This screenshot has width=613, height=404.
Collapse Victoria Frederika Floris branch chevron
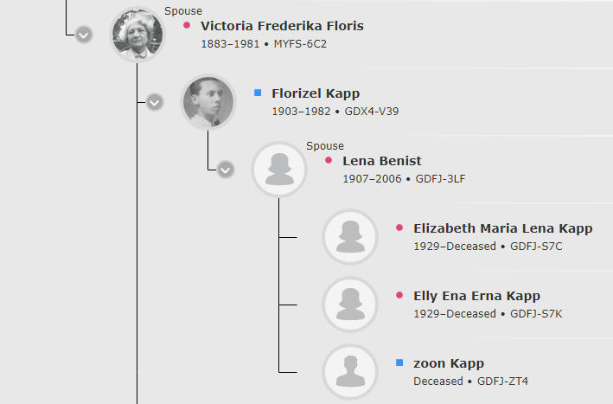(84, 35)
